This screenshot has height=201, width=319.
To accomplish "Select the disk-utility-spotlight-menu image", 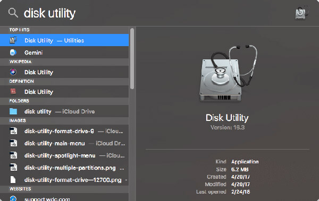I will 64,155.
